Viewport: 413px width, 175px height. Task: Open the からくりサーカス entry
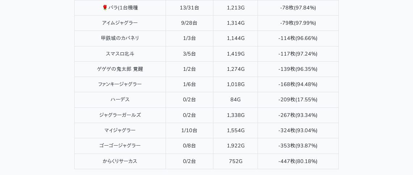tap(120, 161)
